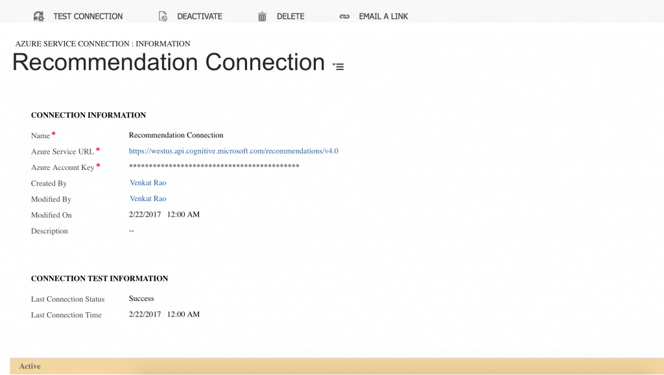Click the Active status in footer bar
The height and width of the screenshot is (375, 664).
tap(30, 367)
